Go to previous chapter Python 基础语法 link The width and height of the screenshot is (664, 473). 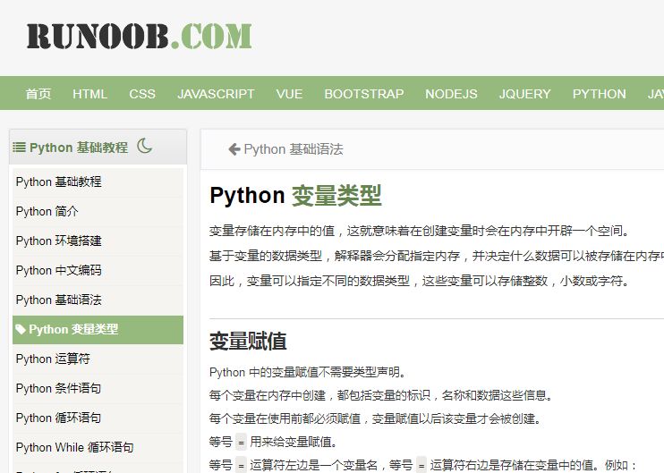285,149
